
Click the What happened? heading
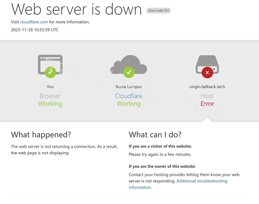point(41,135)
